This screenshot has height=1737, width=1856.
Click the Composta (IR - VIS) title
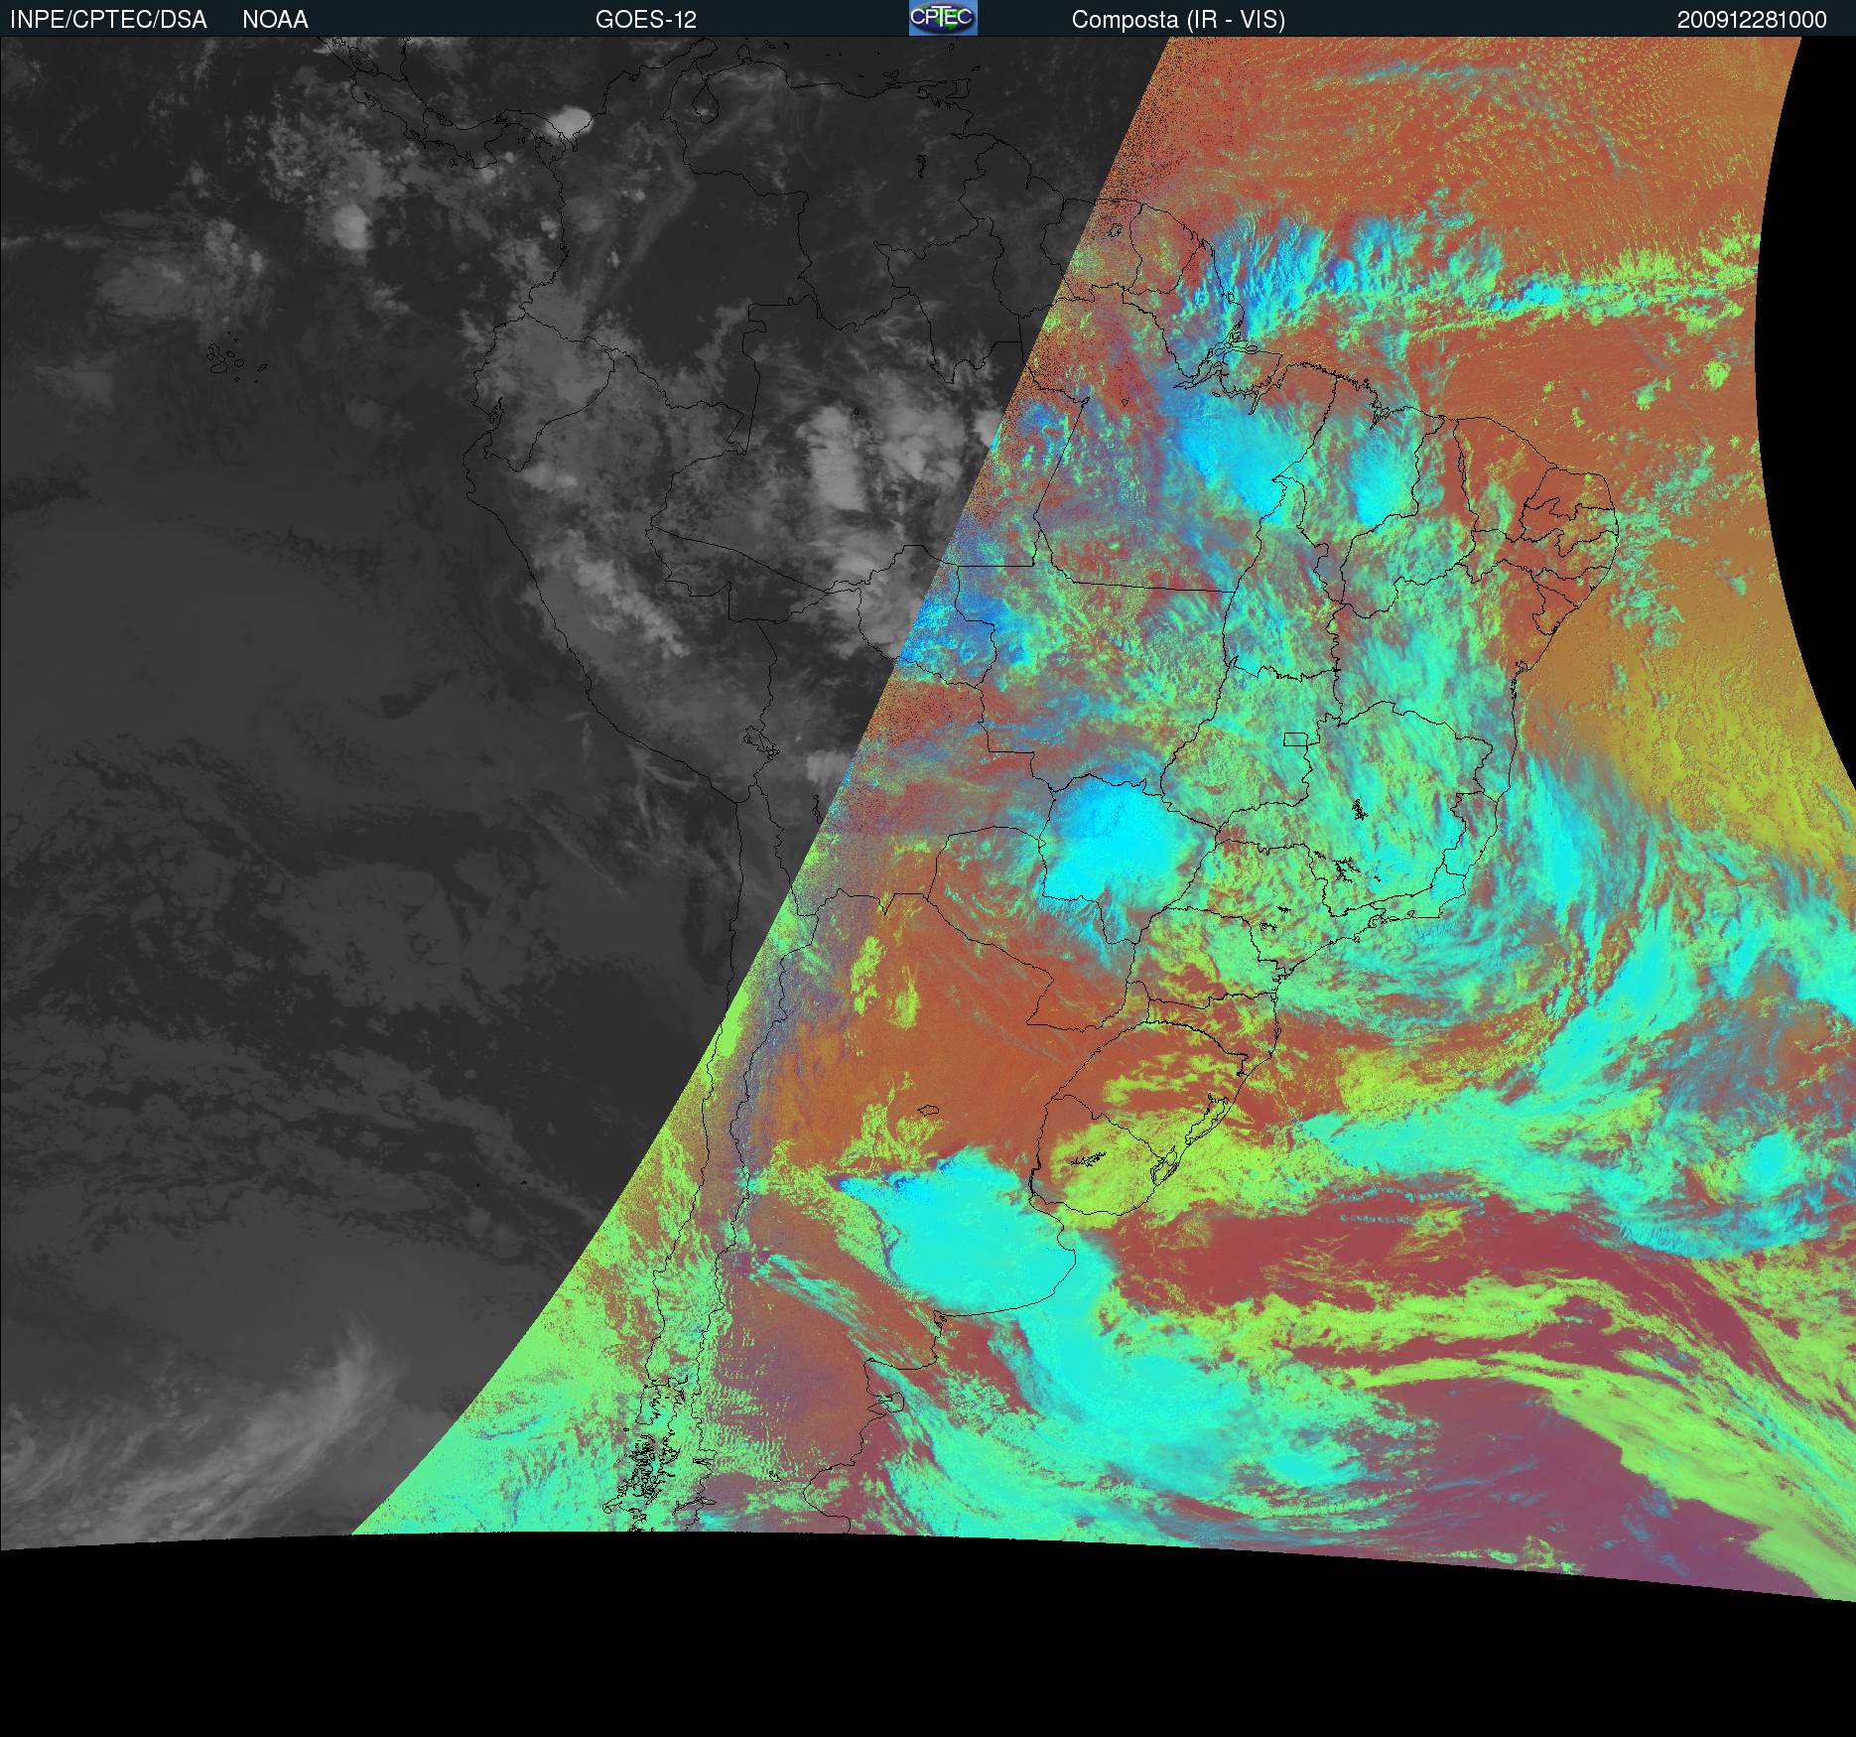pyautogui.click(x=1178, y=20)
